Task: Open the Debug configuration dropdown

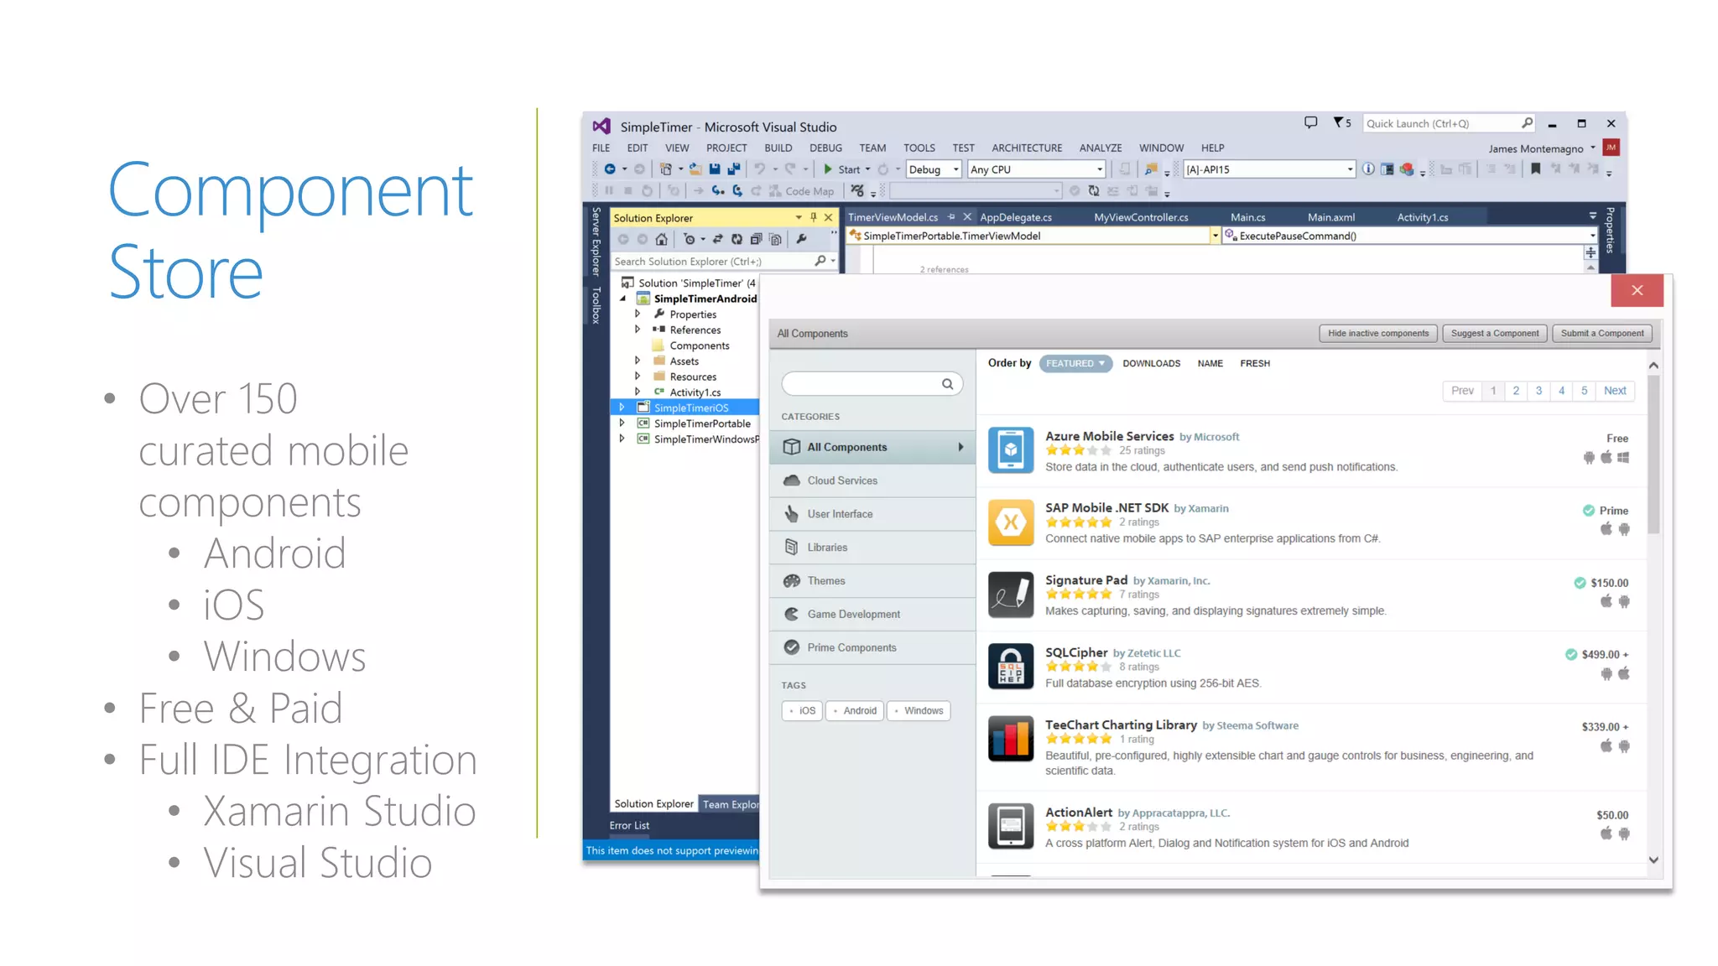Action: (933, 169)
